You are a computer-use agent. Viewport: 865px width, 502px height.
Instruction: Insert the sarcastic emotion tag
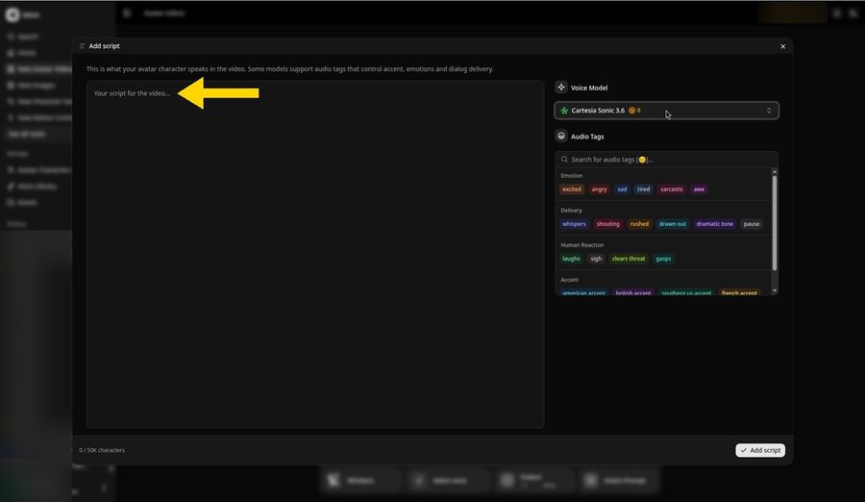pyautogui.click(x=672, y=188)
